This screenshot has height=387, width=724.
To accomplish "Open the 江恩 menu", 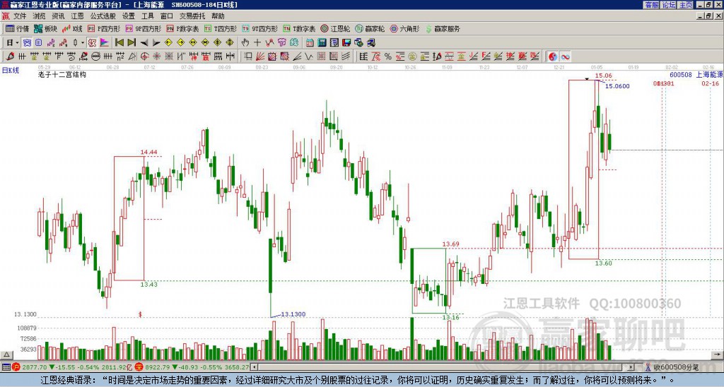I will point(77,16).
